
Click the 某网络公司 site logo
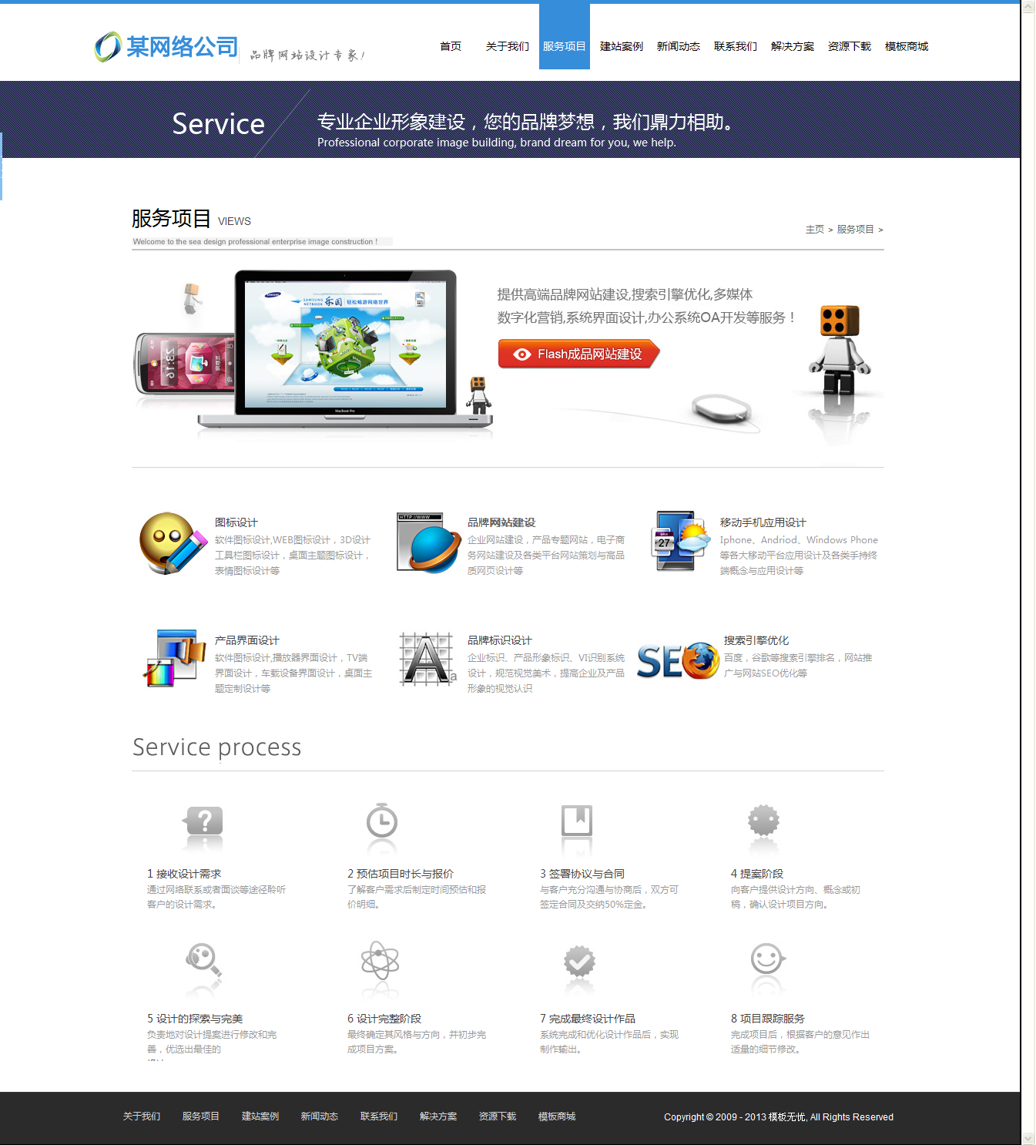click(167, 47)
